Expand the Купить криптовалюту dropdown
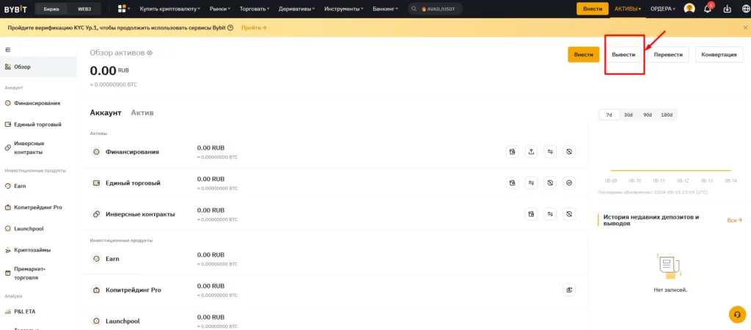Screen dimensions: 751x330 (x=169, y=9)
